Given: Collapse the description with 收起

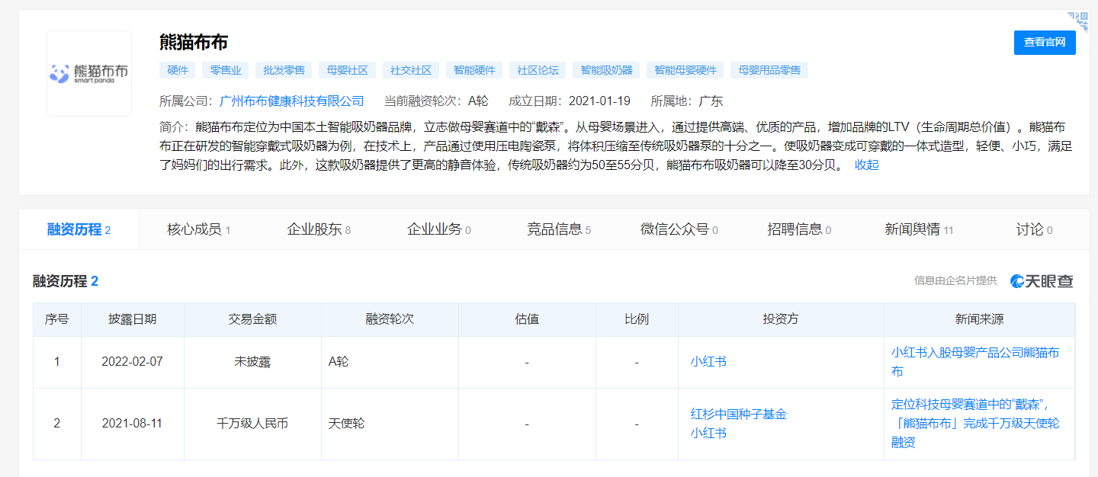Looking at the screenshot, I should (x=866, y=165).
